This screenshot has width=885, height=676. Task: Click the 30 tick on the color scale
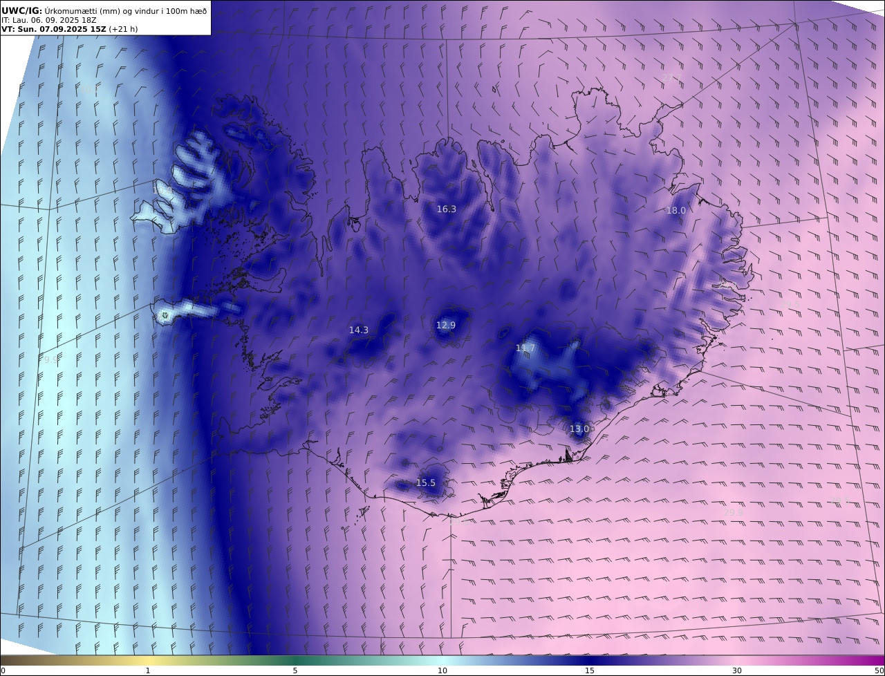tap(737, 670)
